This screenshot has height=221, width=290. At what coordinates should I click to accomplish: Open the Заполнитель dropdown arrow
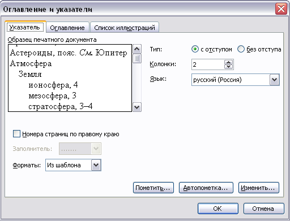click(x=96, y=149)
